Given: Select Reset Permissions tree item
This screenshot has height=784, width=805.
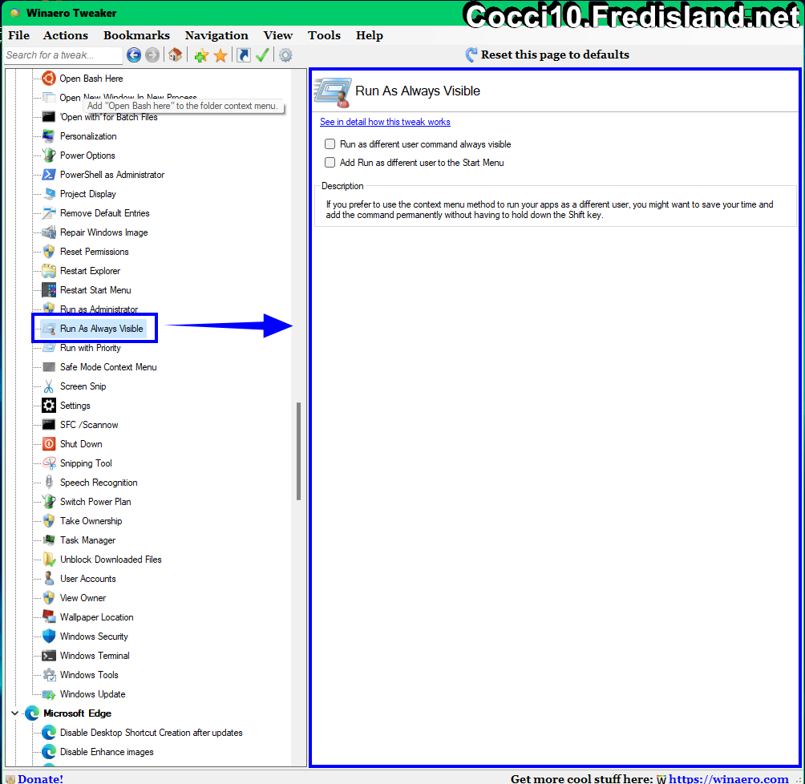Looking at the screenshot, I should 94,252.
